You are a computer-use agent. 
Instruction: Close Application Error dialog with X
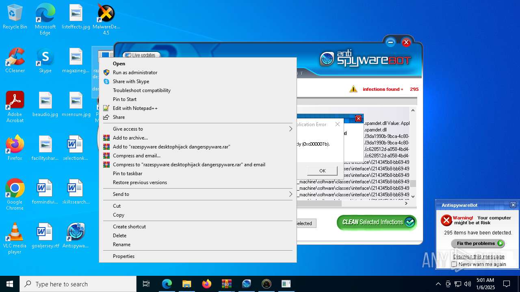point(337,125)
